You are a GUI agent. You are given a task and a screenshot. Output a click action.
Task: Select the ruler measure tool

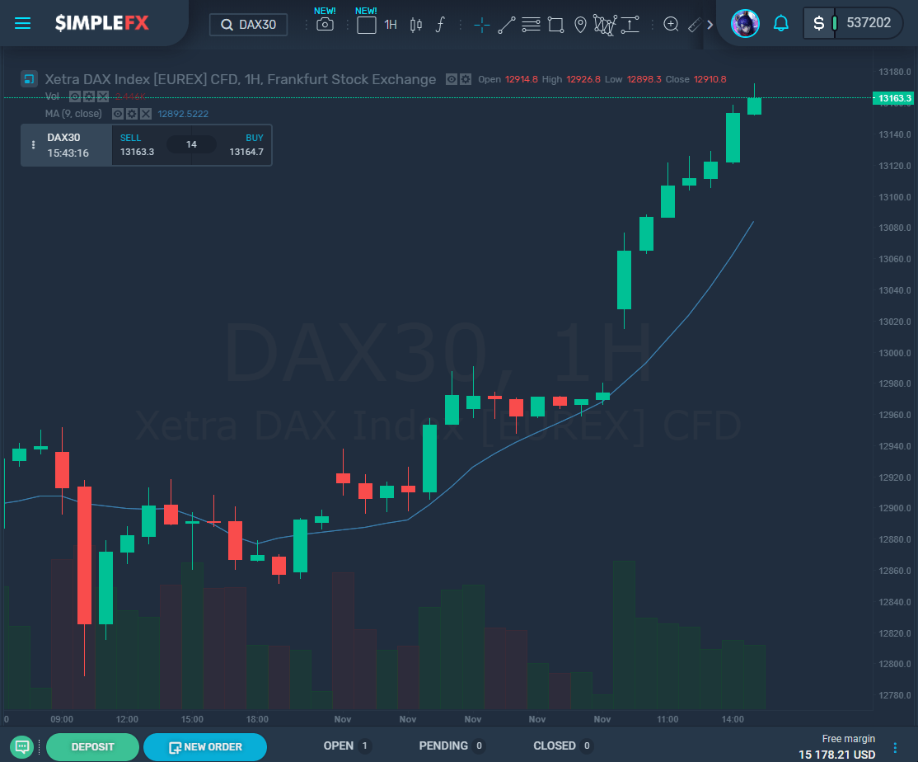click(x=695, y=25)
